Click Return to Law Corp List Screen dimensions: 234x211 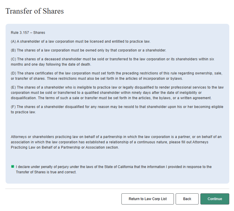pyautogui.click(x=148, y=199)
